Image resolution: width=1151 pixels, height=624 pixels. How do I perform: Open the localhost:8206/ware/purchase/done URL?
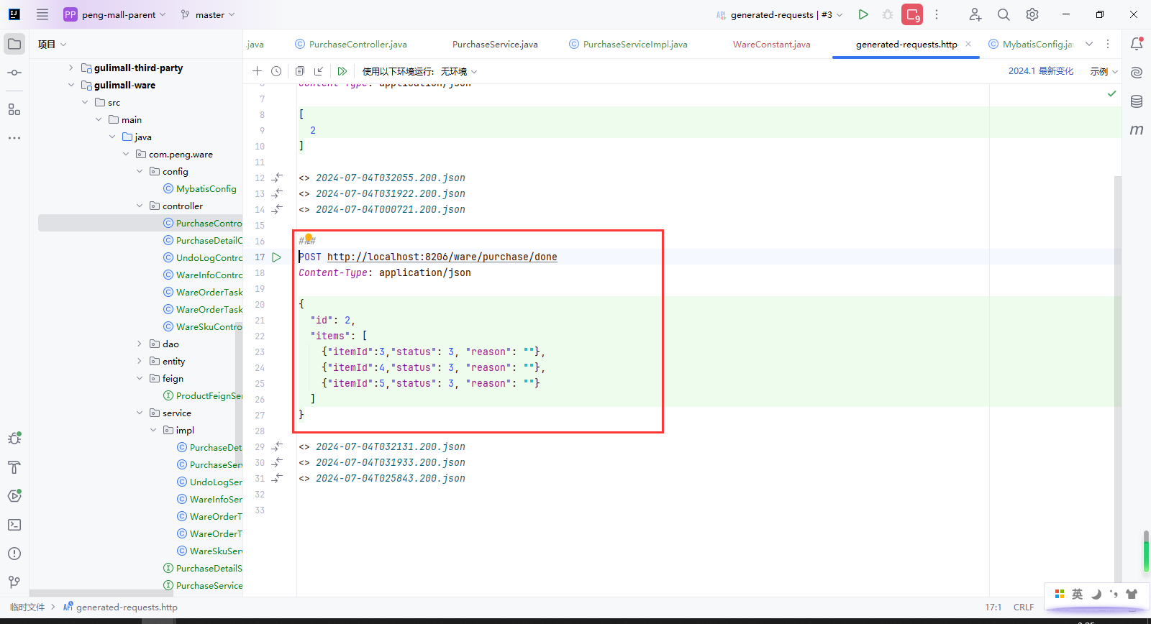tap(442, 257)
